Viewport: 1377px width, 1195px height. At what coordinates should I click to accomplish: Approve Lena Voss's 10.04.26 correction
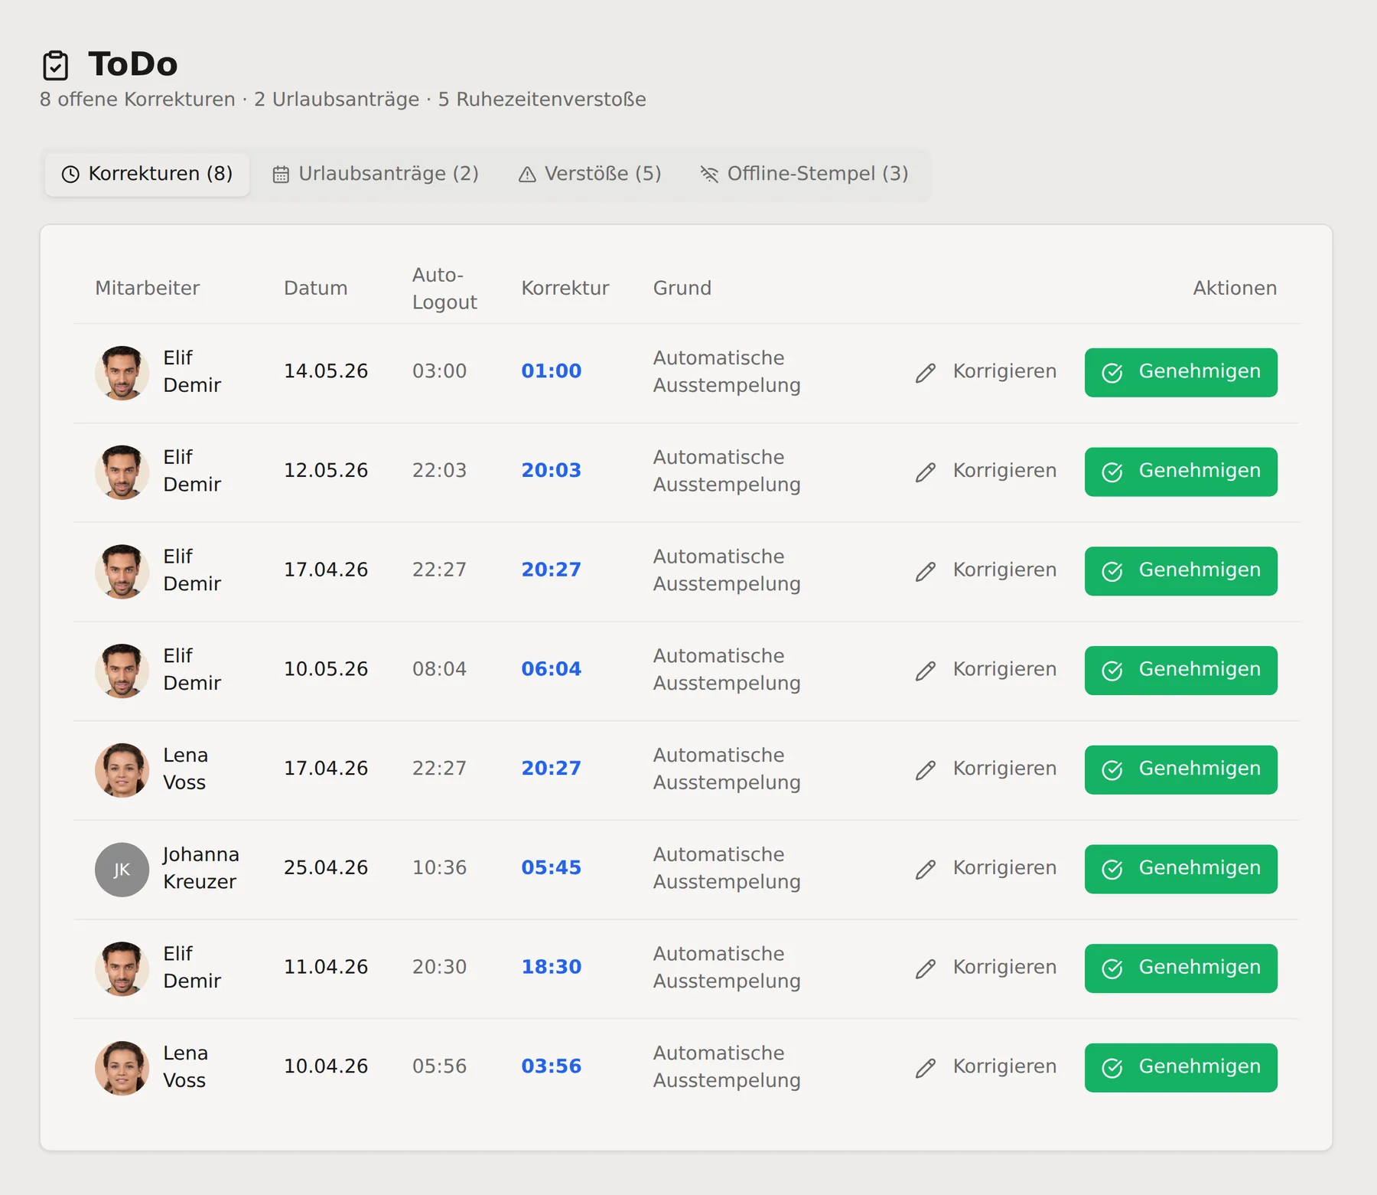click(x=1180, y=1068)
